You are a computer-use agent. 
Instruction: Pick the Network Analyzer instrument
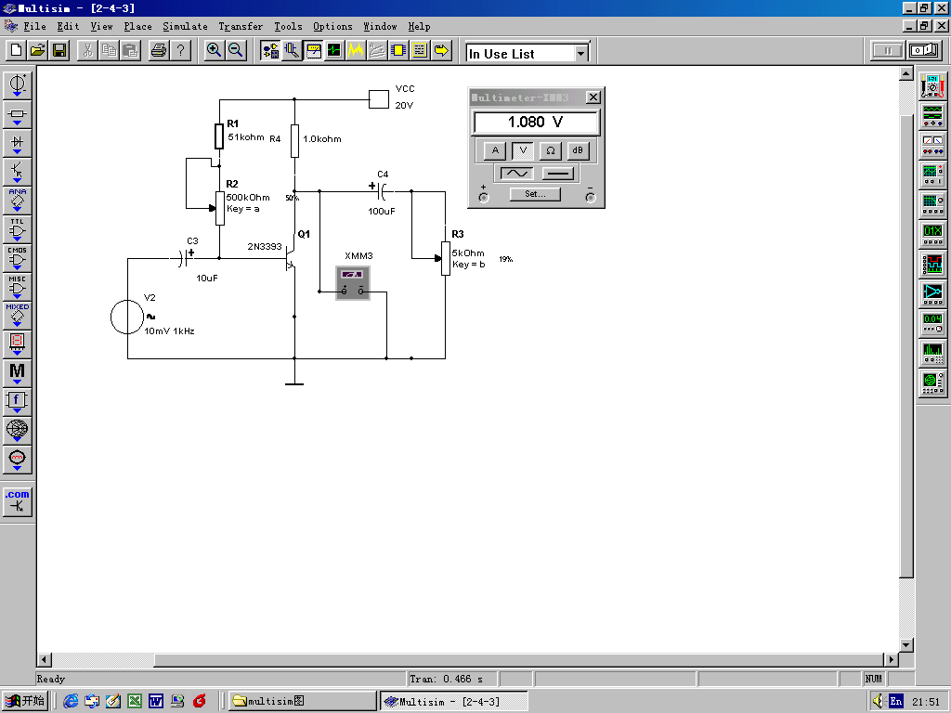coord(932,382)
